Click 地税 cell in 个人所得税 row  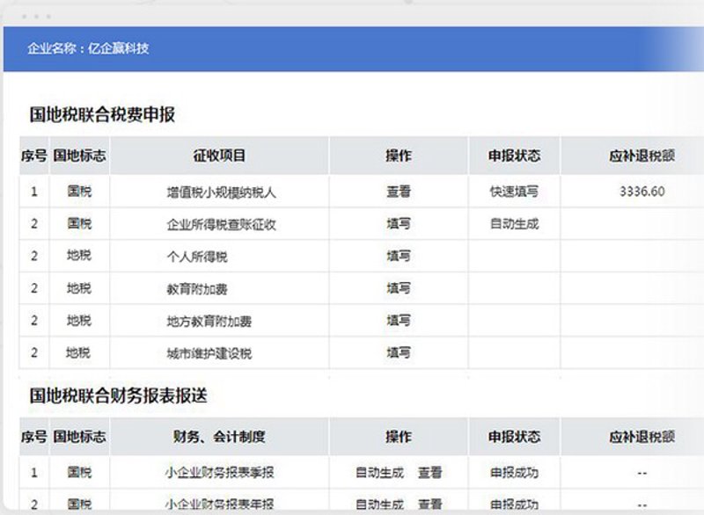pos(79,256)
